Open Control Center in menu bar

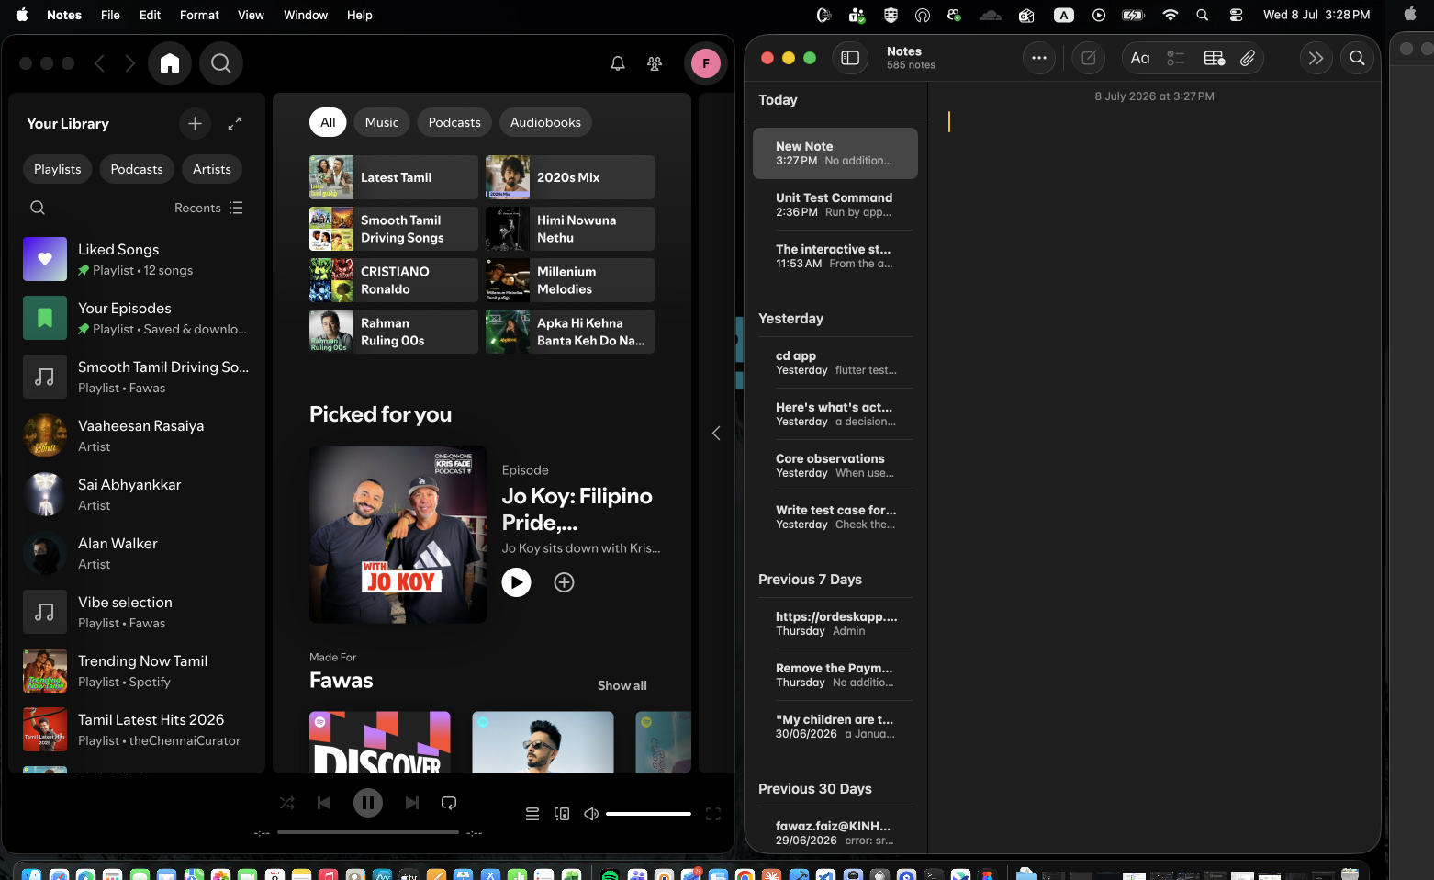point(1237,15)
